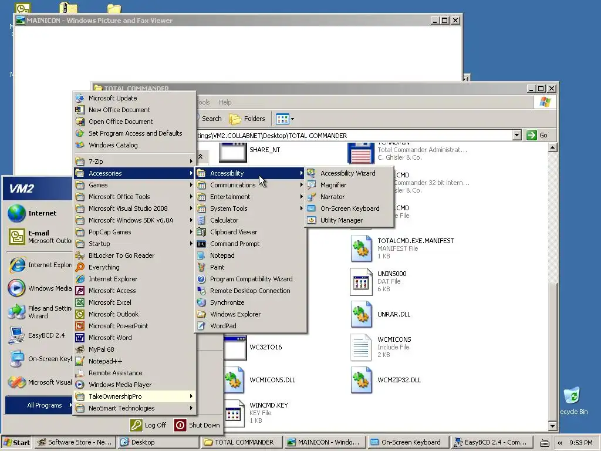
Task: Expand the 7-Zip program group
Action: tap(134, 161)
